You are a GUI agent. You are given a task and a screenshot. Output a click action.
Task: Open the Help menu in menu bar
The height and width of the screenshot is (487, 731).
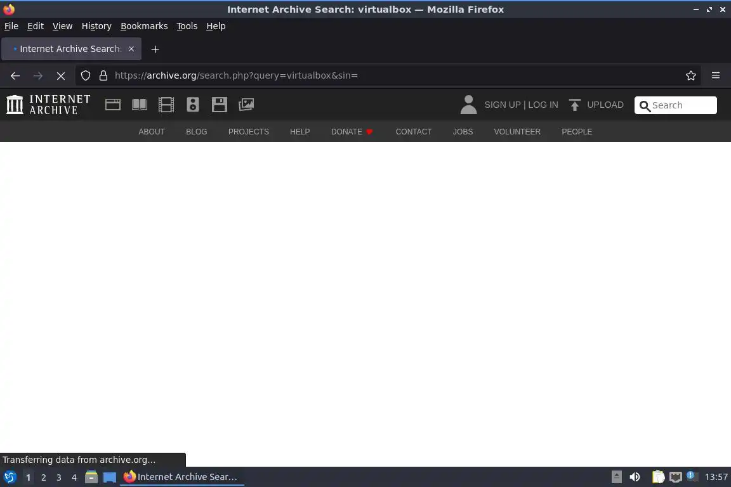216,26
